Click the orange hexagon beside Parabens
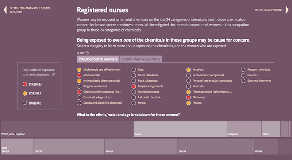292x160 pixels. click(x=188, y=70)
